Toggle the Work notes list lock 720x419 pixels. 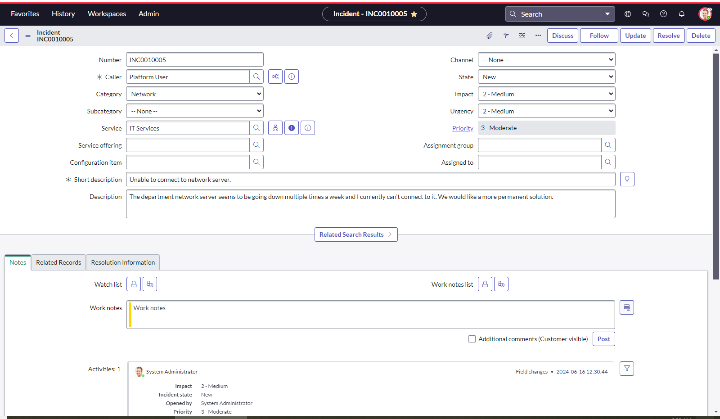[485, 284]
